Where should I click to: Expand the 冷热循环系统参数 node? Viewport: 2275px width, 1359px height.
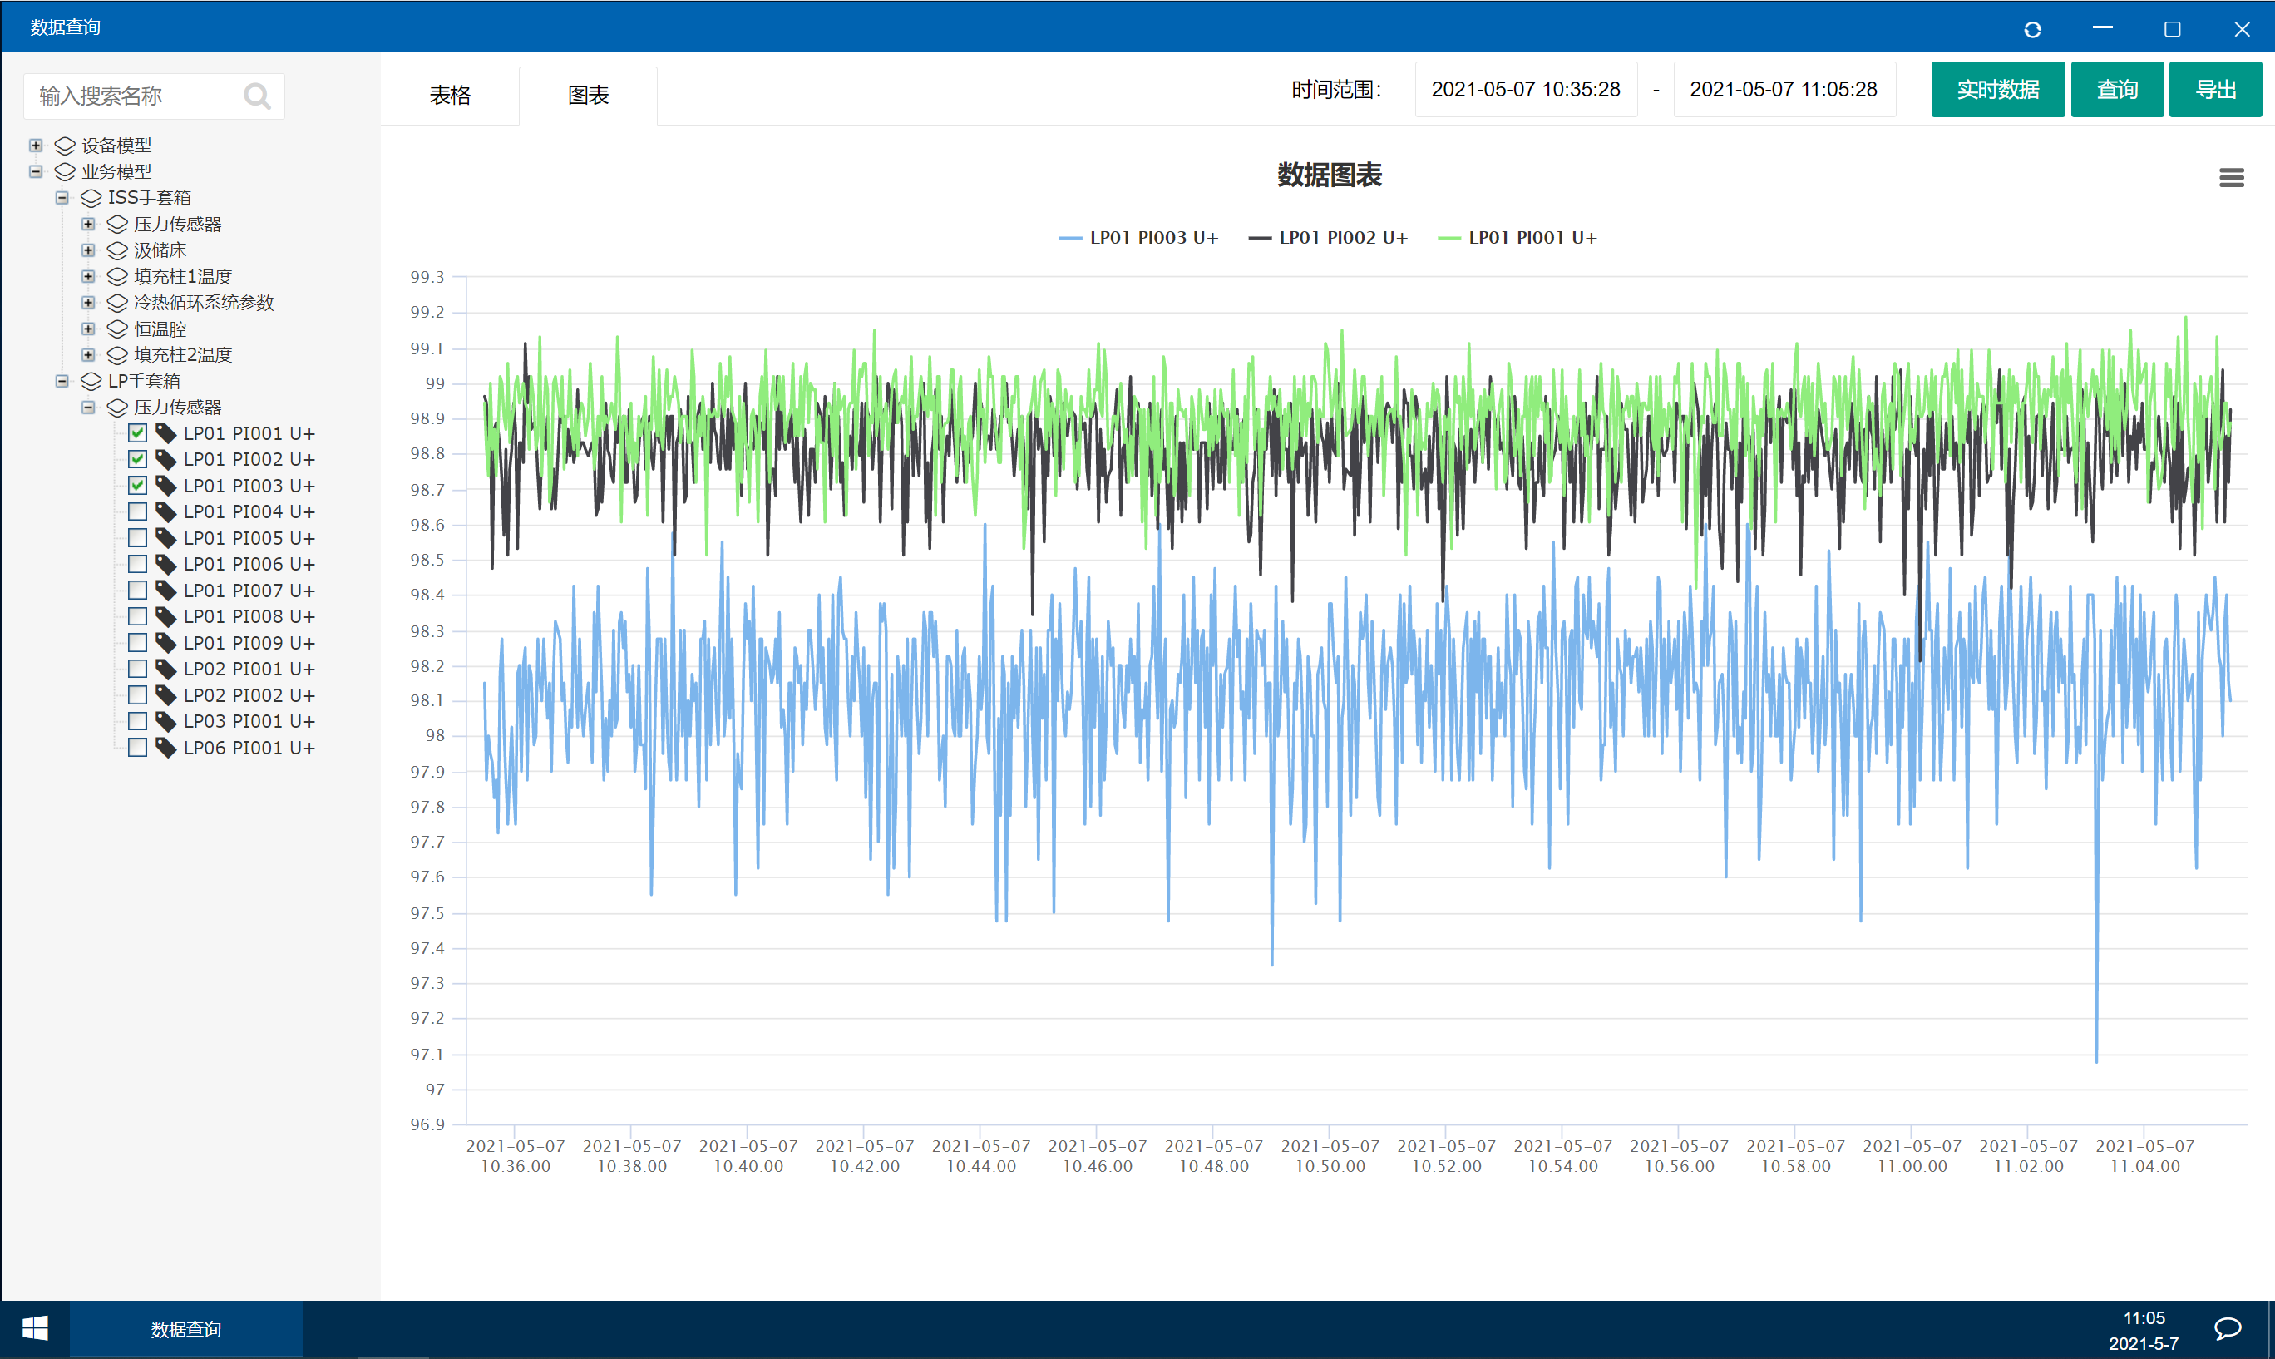pyautogui.click(x=88, y=302)
